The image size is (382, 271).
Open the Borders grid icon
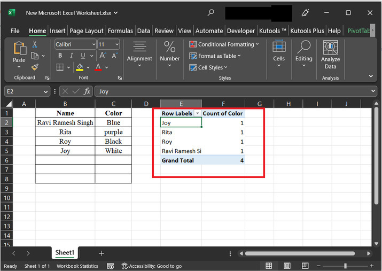pos(60,67)
